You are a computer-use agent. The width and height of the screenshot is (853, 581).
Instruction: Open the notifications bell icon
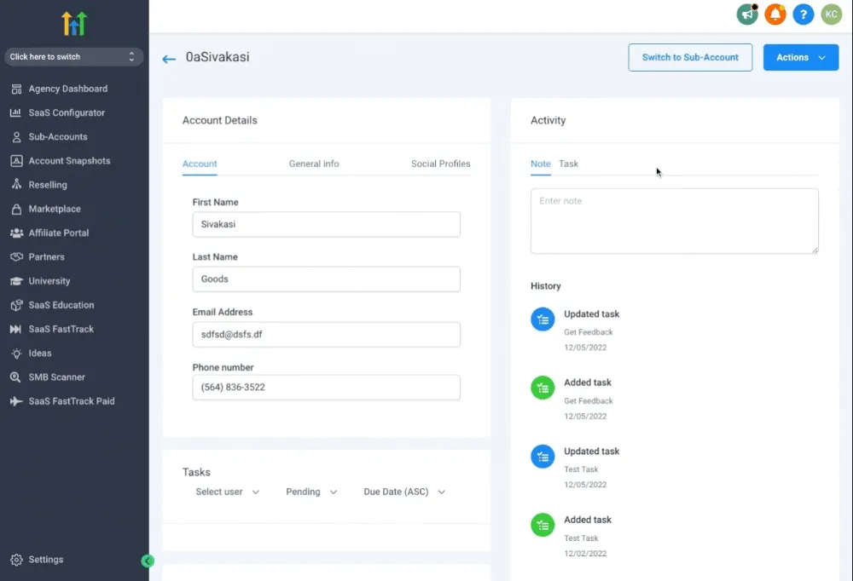pyautogui.click(x=775, y=14)
